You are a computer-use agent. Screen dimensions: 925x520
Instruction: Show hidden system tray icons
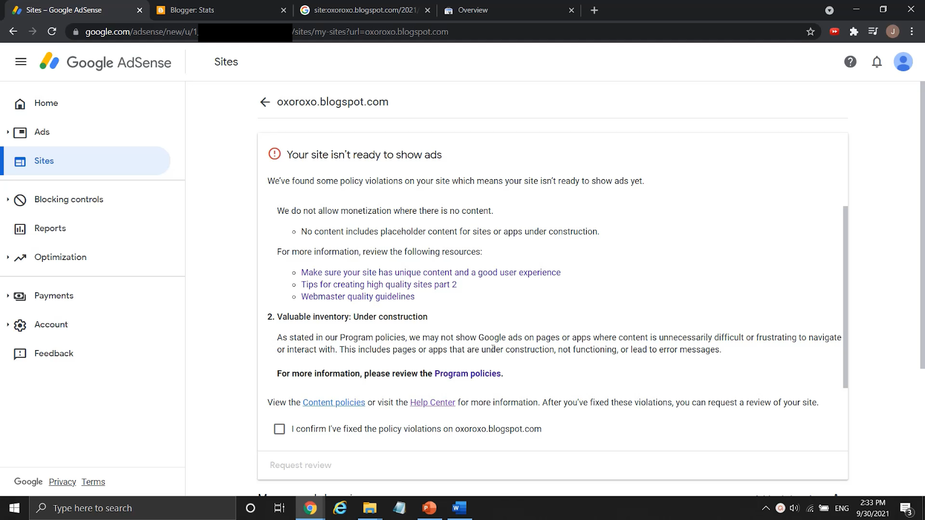tap(765, 508)
